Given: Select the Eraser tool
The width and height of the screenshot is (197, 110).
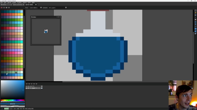Looking at the screenshot, I should tap(195, 15).
